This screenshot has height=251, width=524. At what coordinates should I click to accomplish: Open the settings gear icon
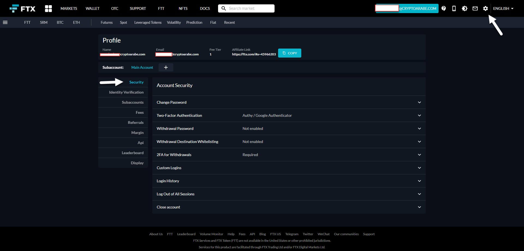(x=485, y=8)
